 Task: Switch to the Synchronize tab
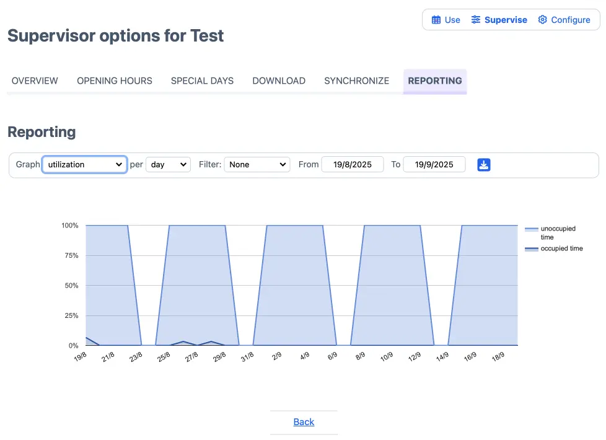[x=356, y=81]
